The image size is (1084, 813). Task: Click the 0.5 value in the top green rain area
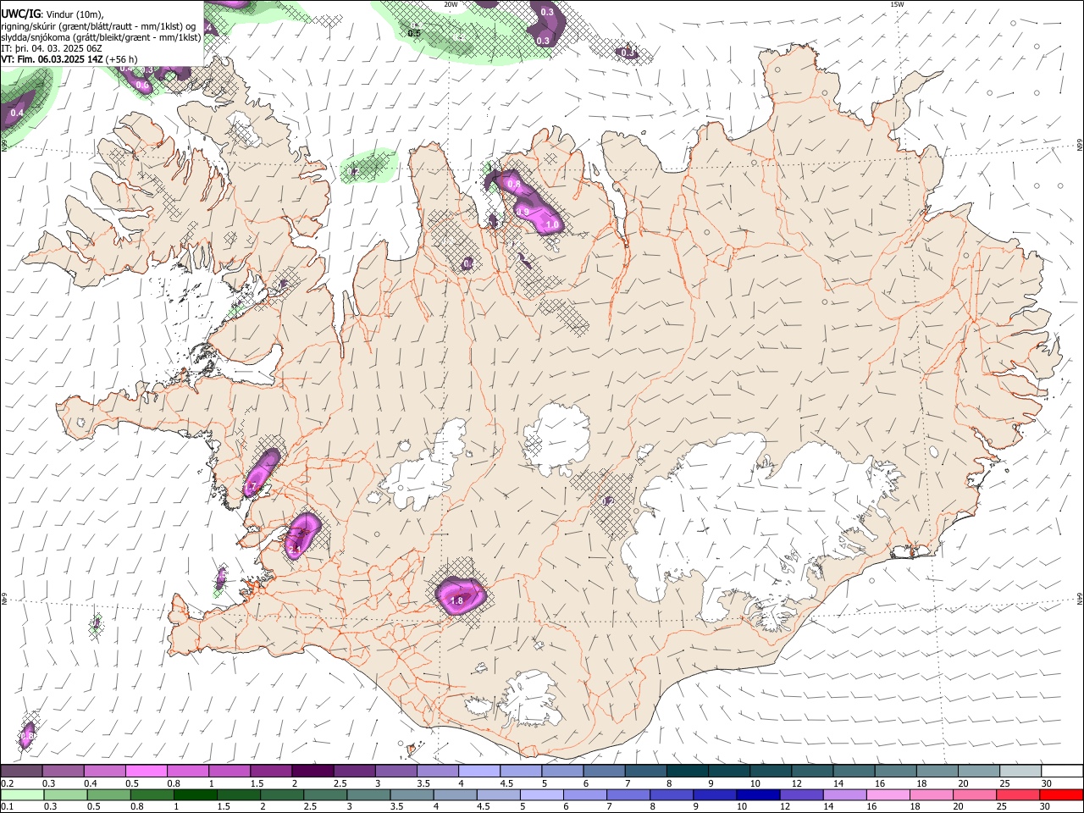[x=414, y=33]
